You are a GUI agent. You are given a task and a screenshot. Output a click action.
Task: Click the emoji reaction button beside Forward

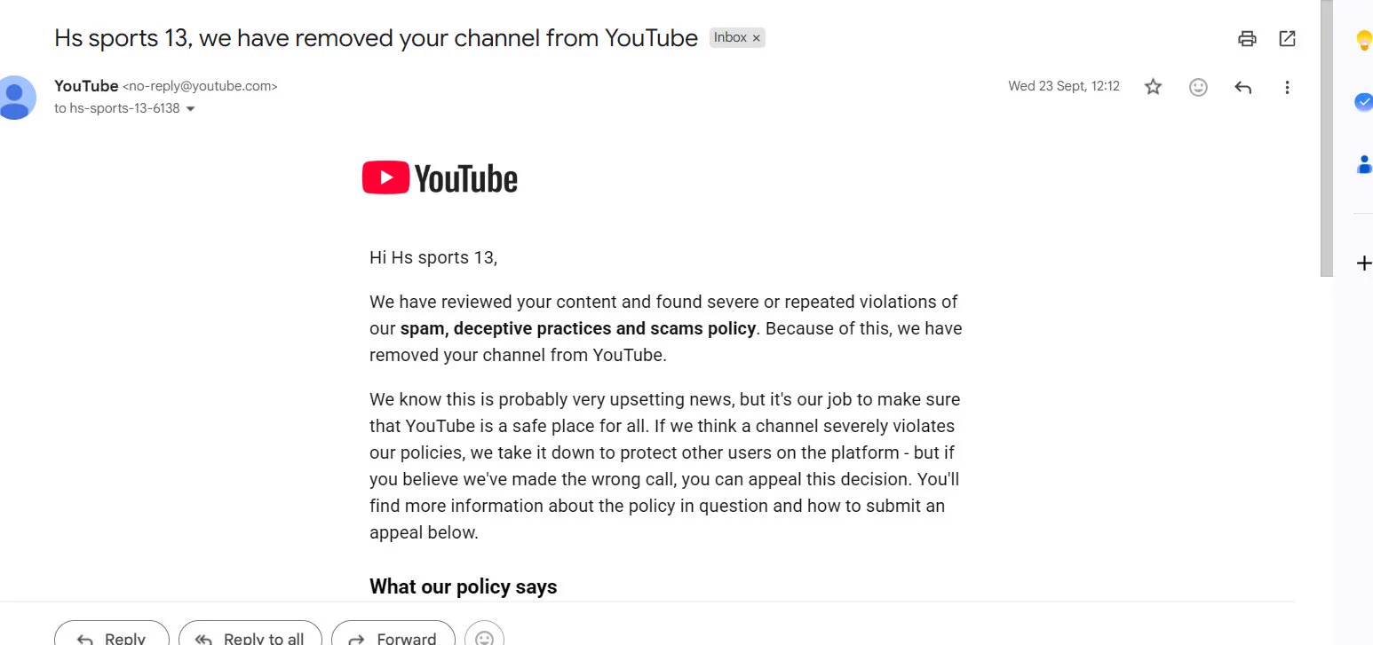[484, 633]
